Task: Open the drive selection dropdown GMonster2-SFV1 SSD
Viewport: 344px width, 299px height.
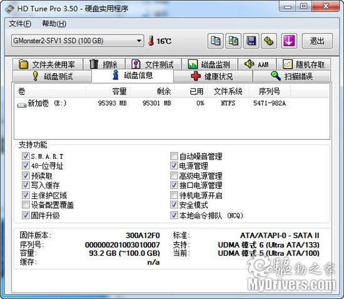Action: 78,41
